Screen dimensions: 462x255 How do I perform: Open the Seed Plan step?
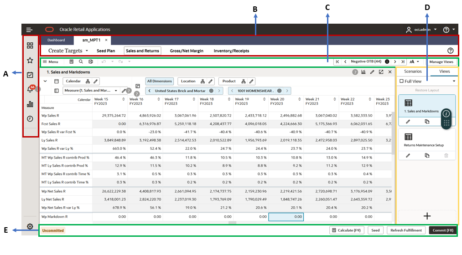tap(106, 51)
